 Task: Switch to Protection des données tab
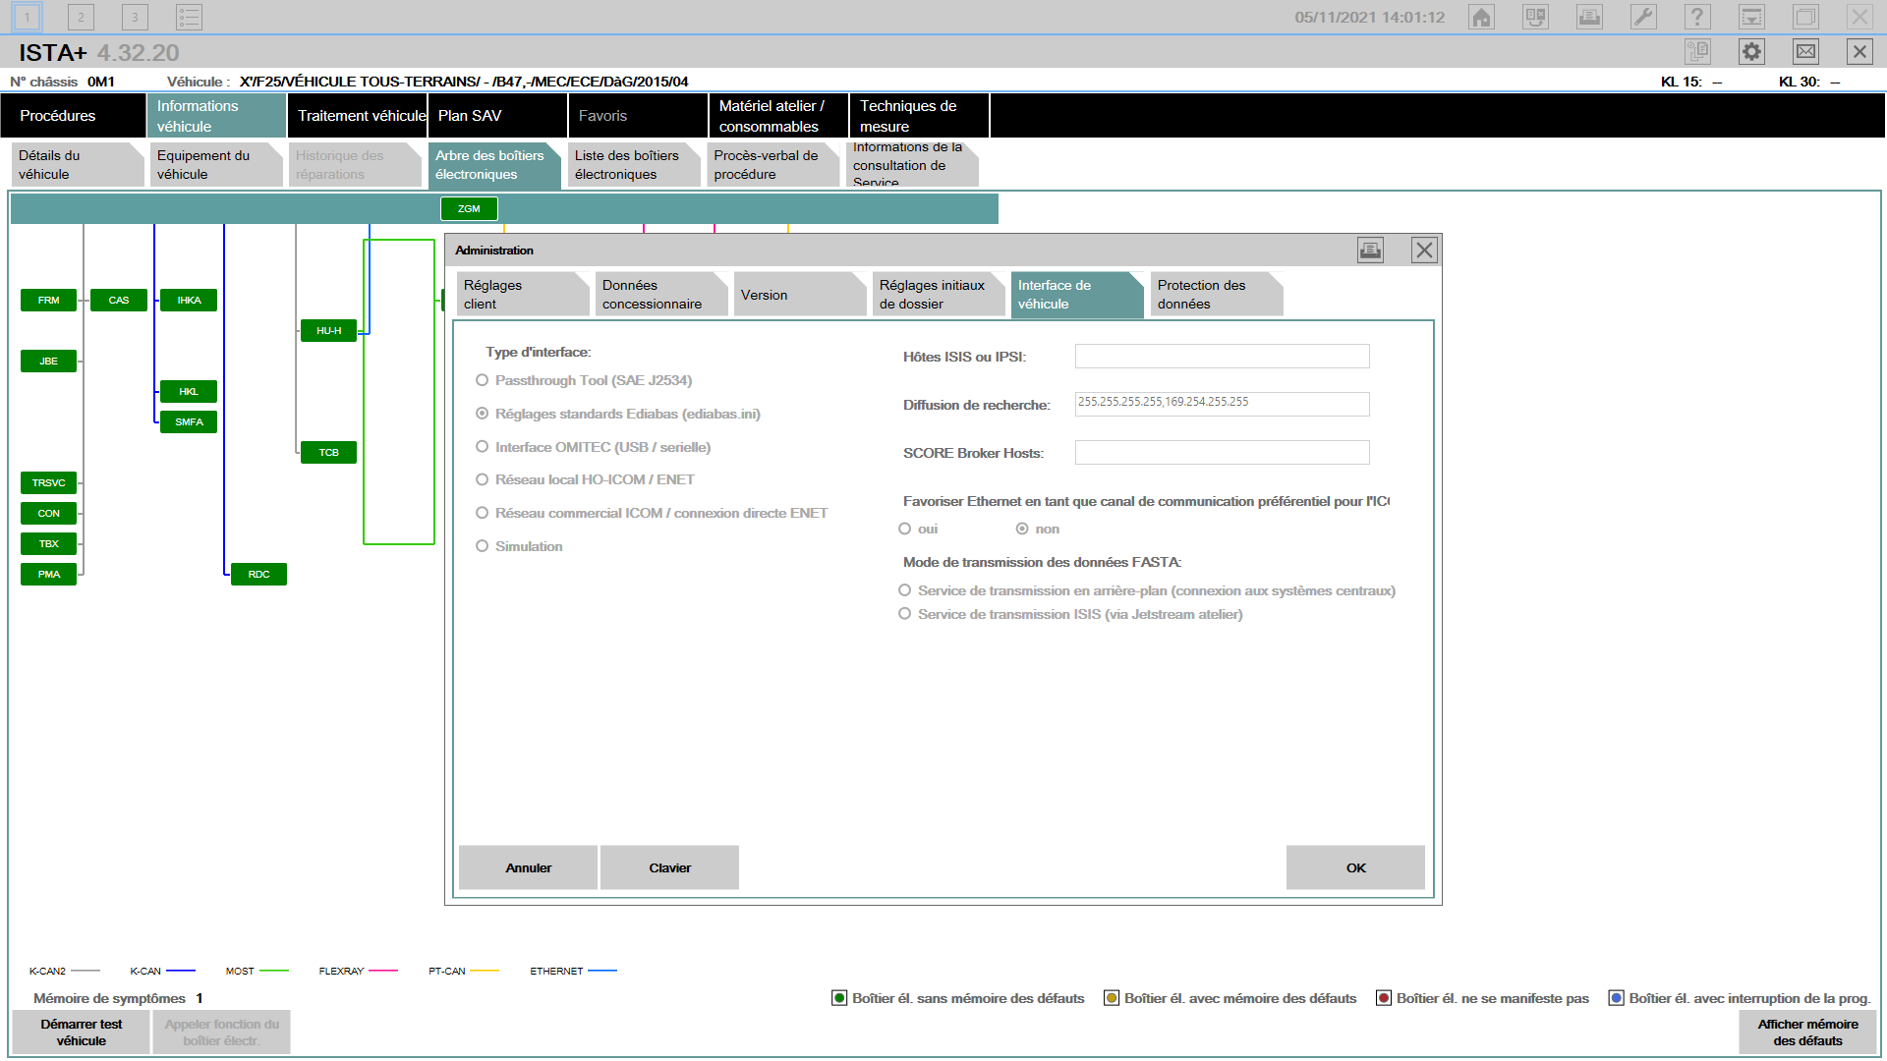coord(1213,295)
